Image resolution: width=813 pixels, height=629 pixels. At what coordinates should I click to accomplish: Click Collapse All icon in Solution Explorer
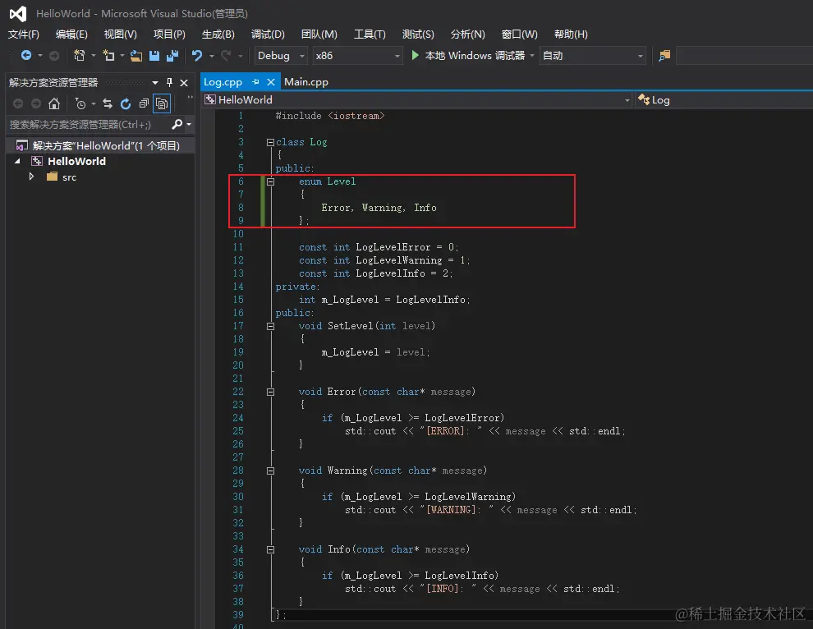click(x=144, y=103)
